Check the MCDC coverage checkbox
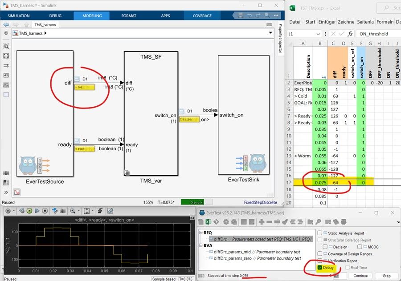This screenshot has width=401, height=281. 360,247
